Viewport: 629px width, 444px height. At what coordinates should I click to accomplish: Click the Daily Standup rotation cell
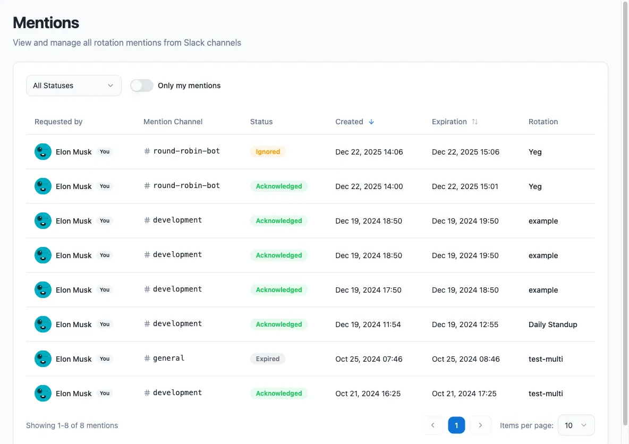click(x=553, y=325)
